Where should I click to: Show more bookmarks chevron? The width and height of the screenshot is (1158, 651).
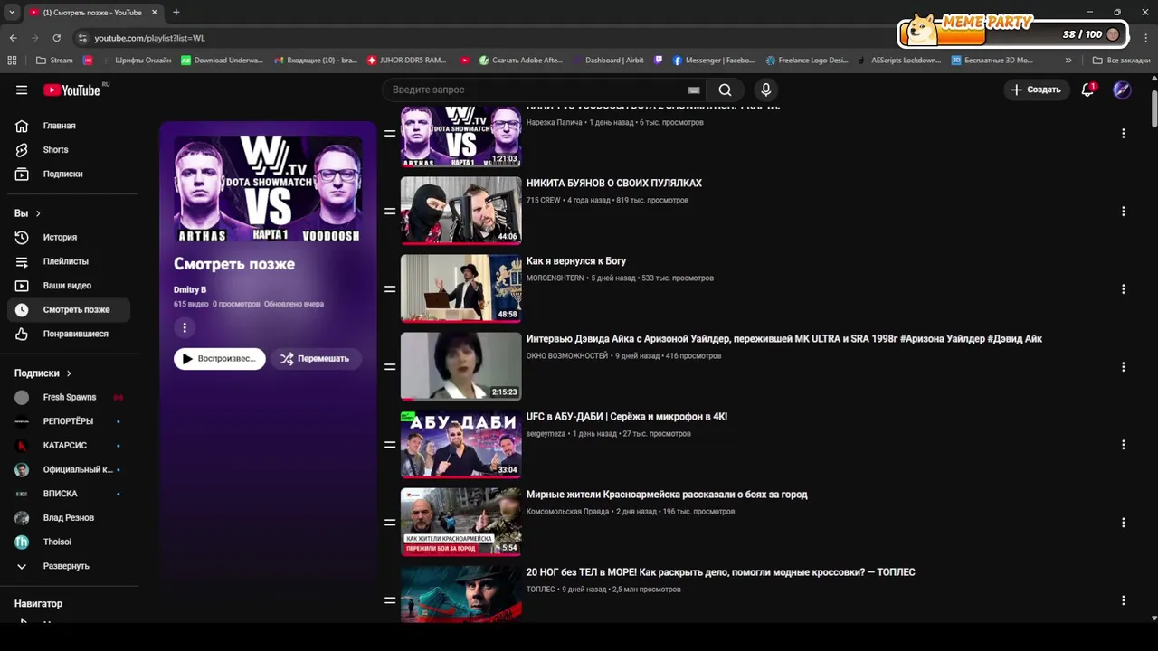pyautogui.click(x=1068, y=61)
